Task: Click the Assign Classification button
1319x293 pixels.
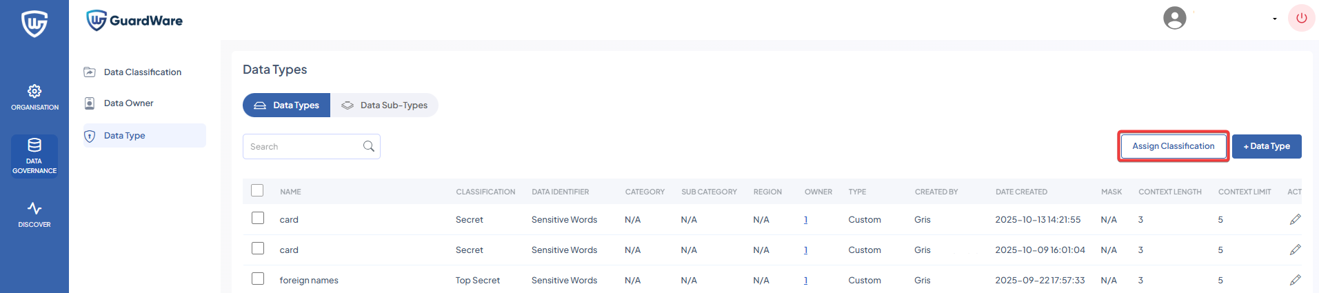Action: point(1173,146)
